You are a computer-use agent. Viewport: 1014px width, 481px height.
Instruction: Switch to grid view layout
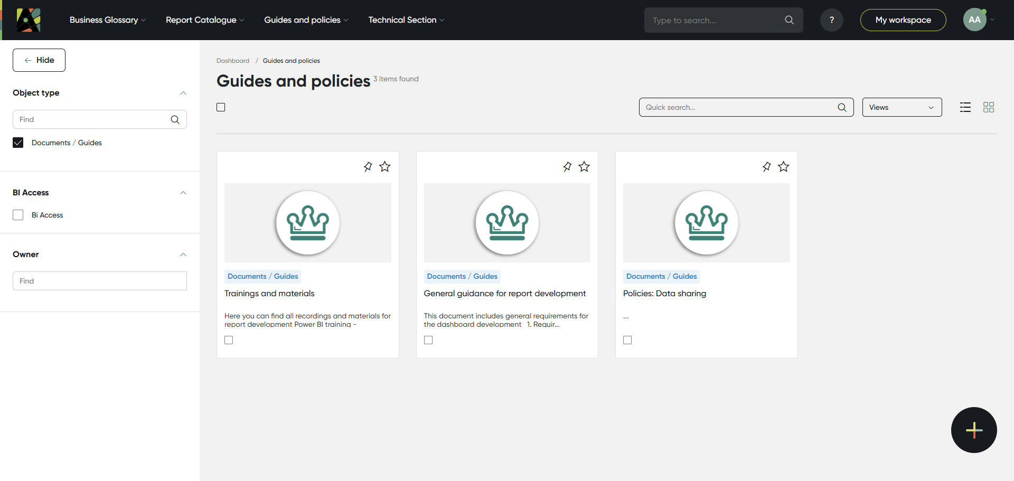click(989, 107)
